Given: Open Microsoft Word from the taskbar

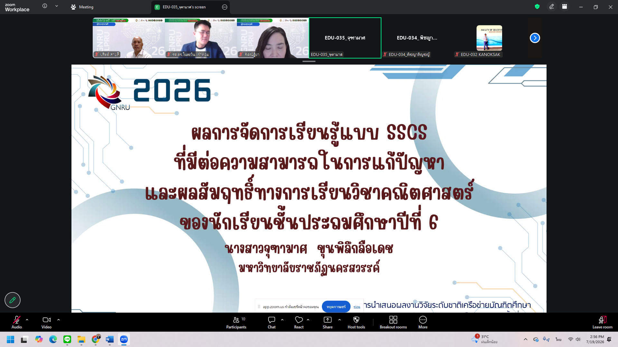Looking at the screenshot, I should [110, 339].
